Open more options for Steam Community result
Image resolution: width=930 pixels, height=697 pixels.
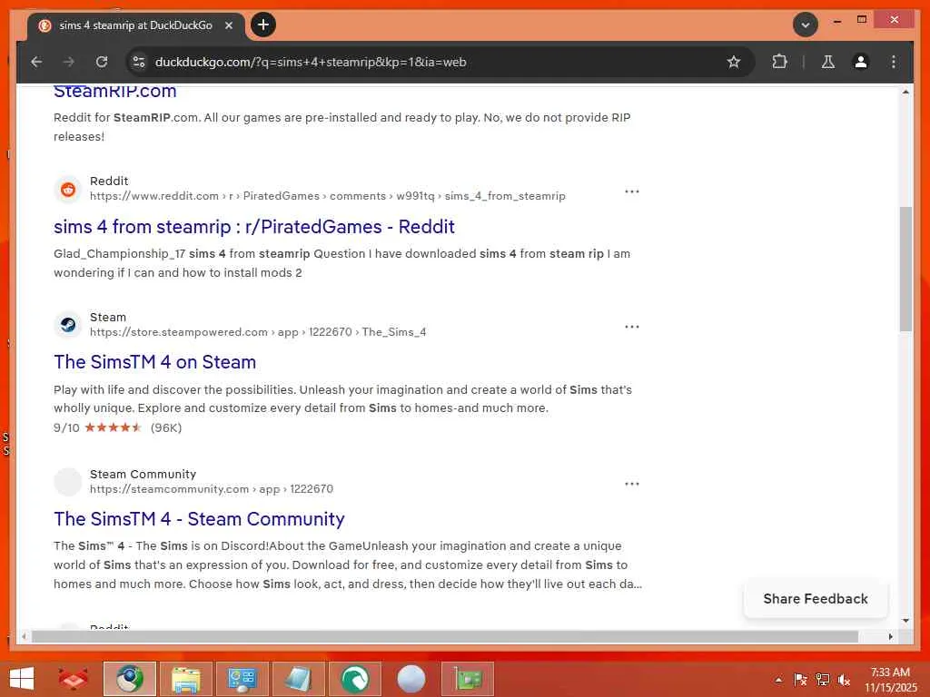(632, 484)
